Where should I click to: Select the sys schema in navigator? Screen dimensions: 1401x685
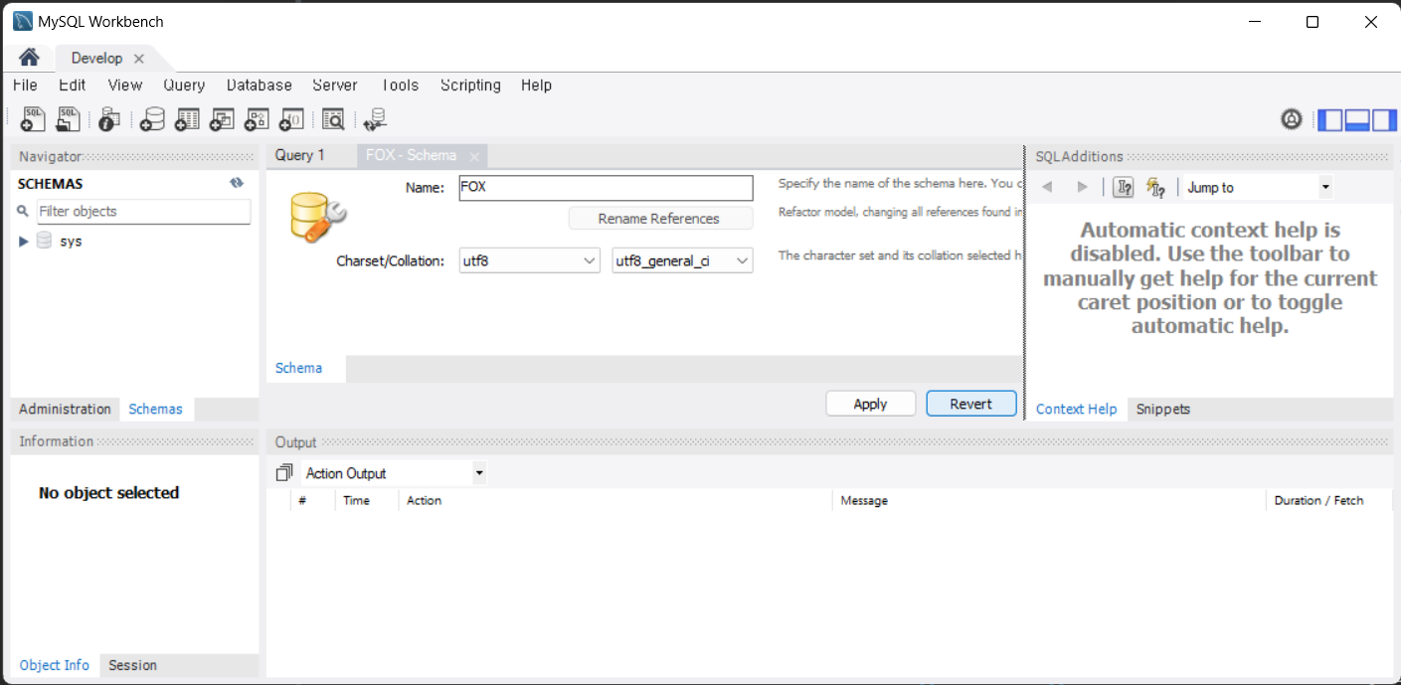pyautogui.click(x=71, y=242)
